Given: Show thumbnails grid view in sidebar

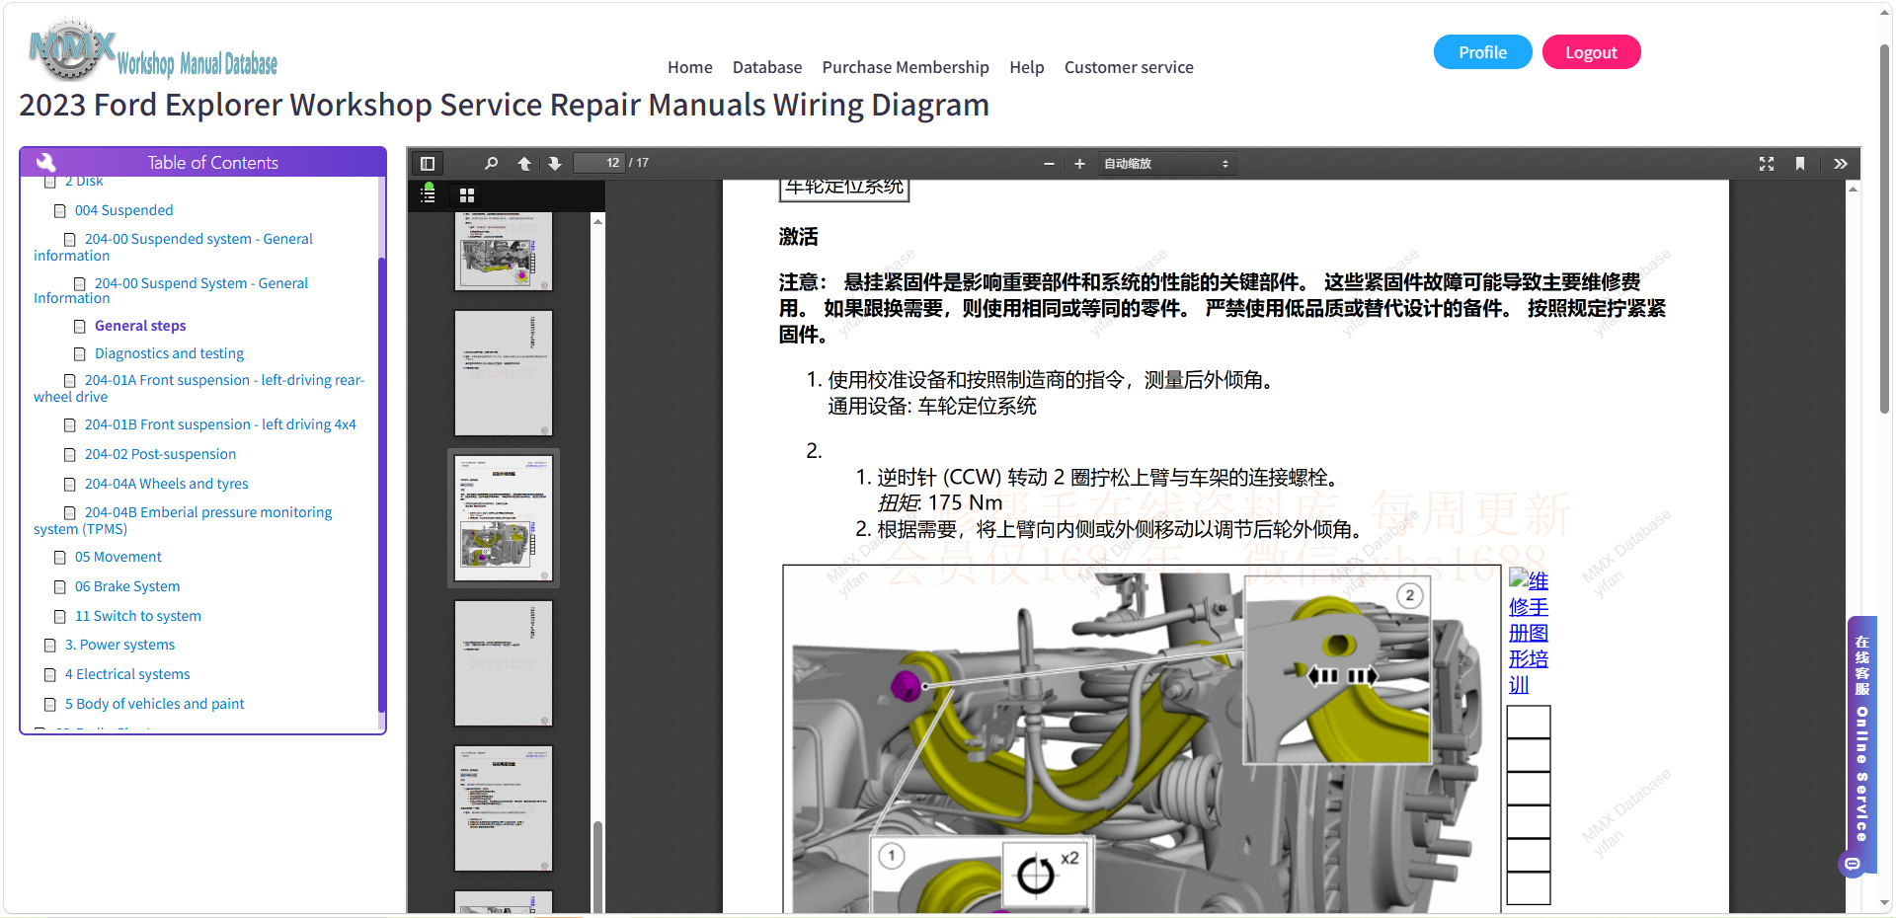Looking at the screenshot, I should tap(467, 195).
